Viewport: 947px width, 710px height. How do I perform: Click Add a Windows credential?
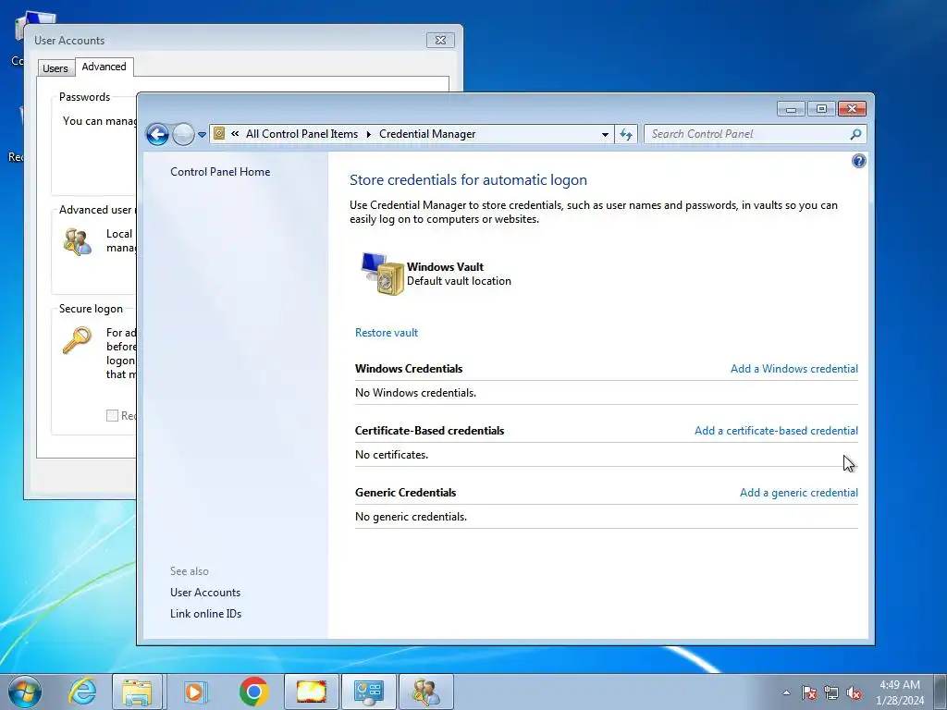793,369
